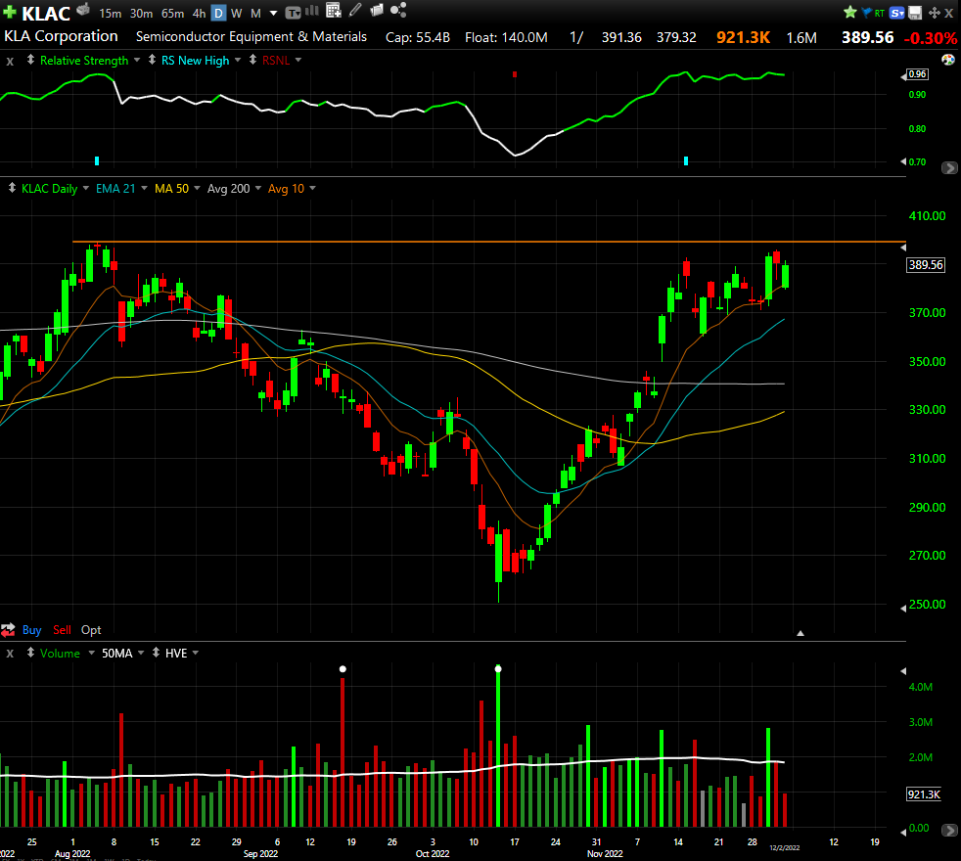
Task: Open the color palette icon
Action: [948, 60]
